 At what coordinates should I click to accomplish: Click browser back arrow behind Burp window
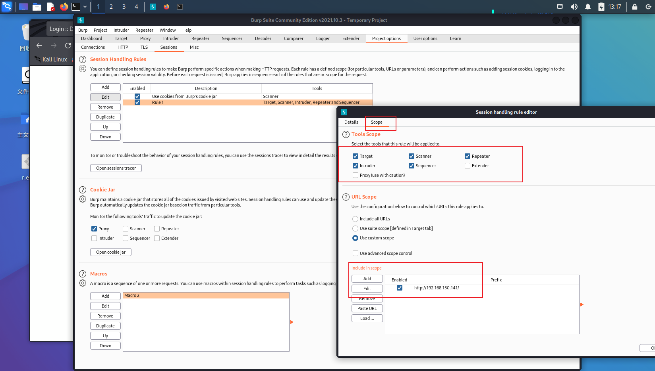(39, 46)
